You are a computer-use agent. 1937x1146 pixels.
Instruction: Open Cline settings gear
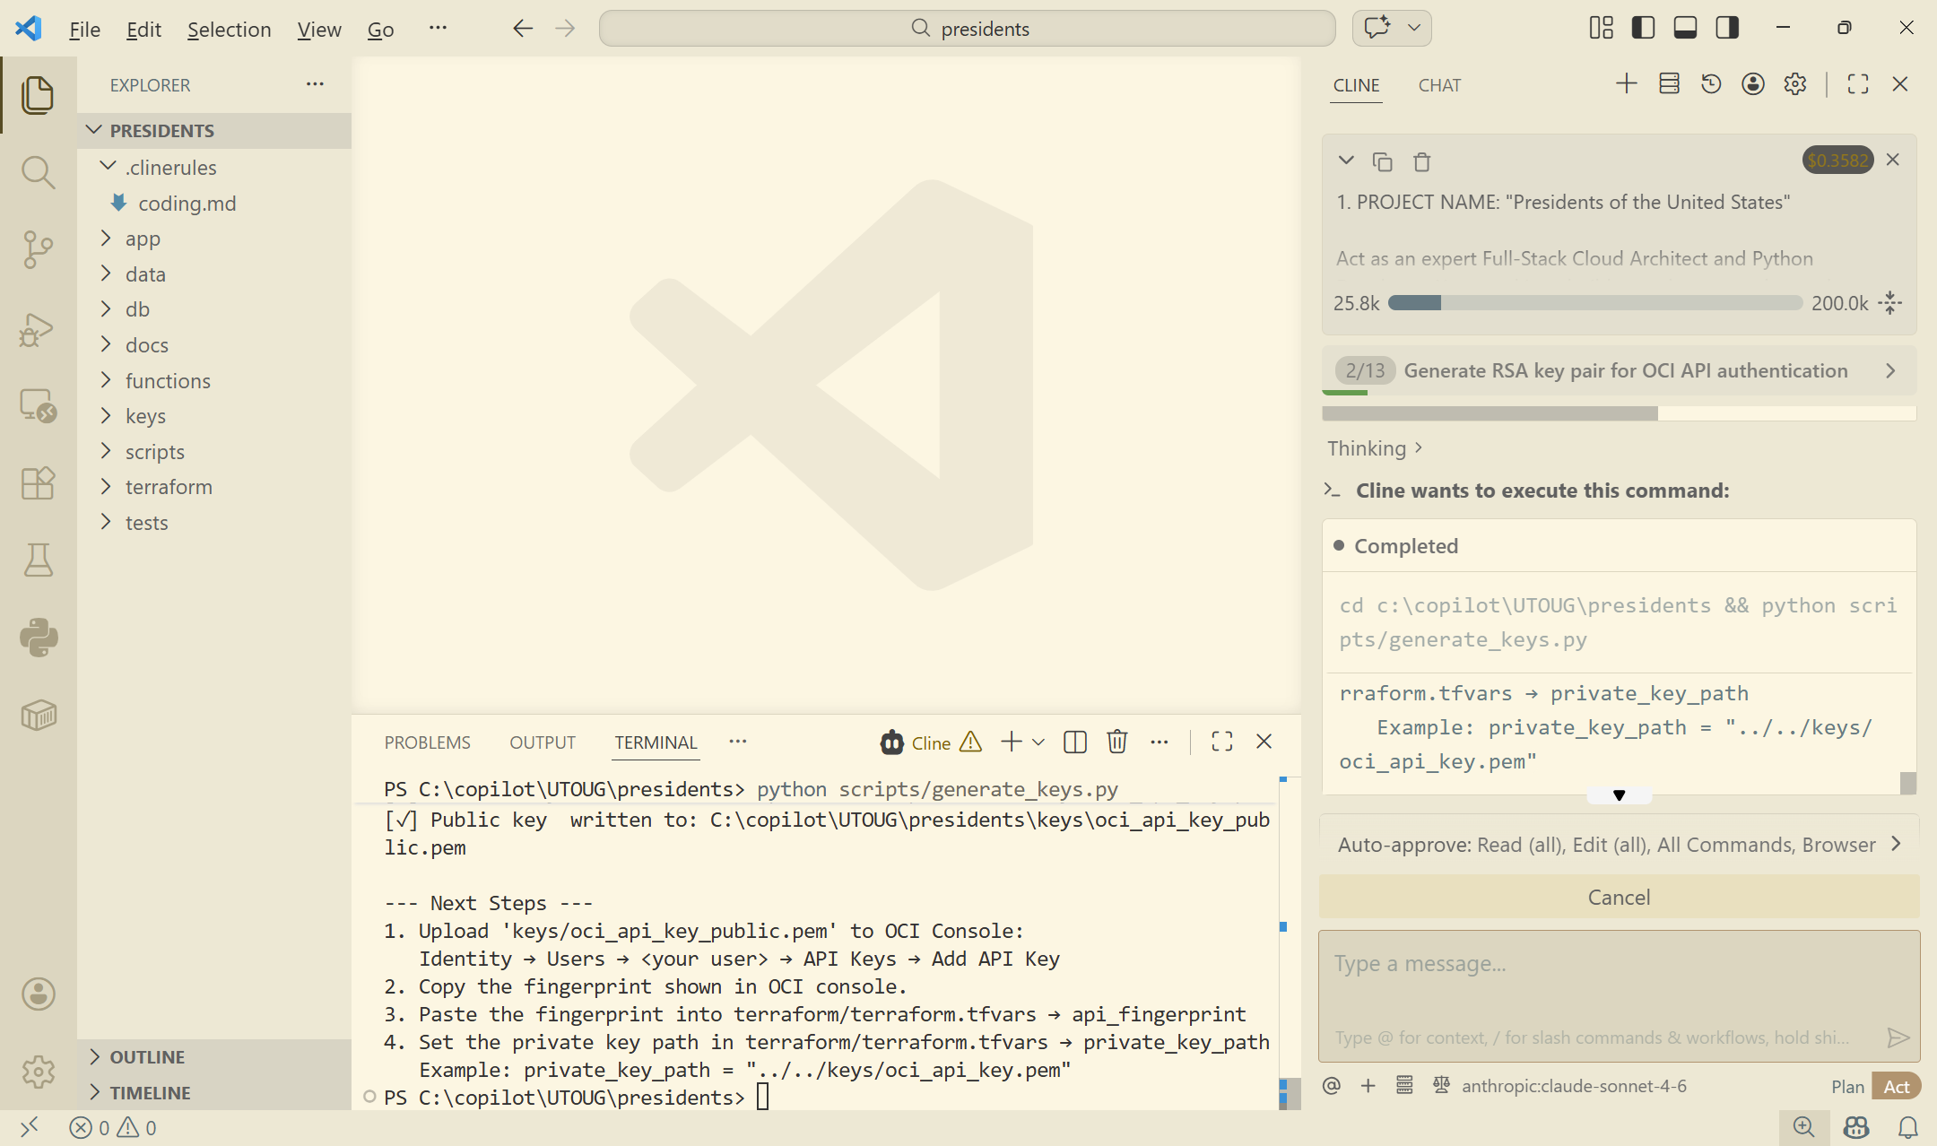tap(1795, 84)
